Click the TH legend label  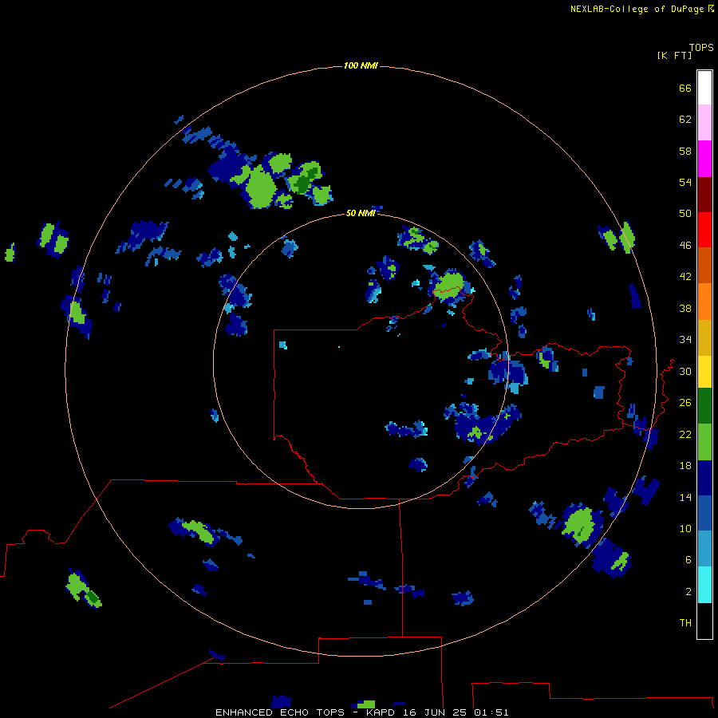[685, 622]
